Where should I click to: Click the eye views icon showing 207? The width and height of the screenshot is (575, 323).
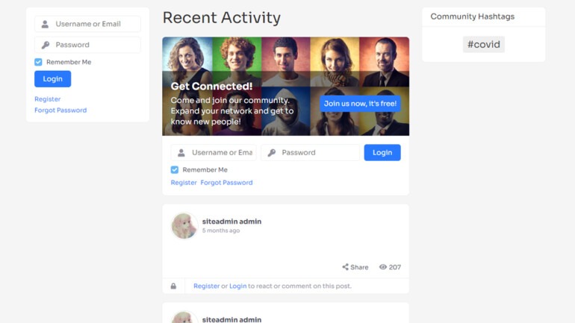383,267
